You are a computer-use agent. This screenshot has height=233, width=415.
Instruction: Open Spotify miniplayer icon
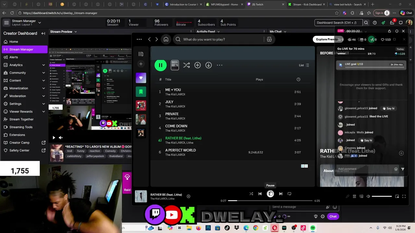click(x=397, y=196)
